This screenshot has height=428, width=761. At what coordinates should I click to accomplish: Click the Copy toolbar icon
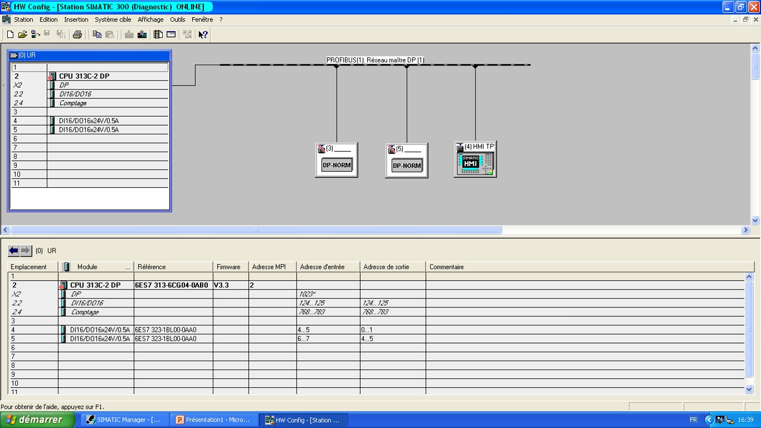97,34
